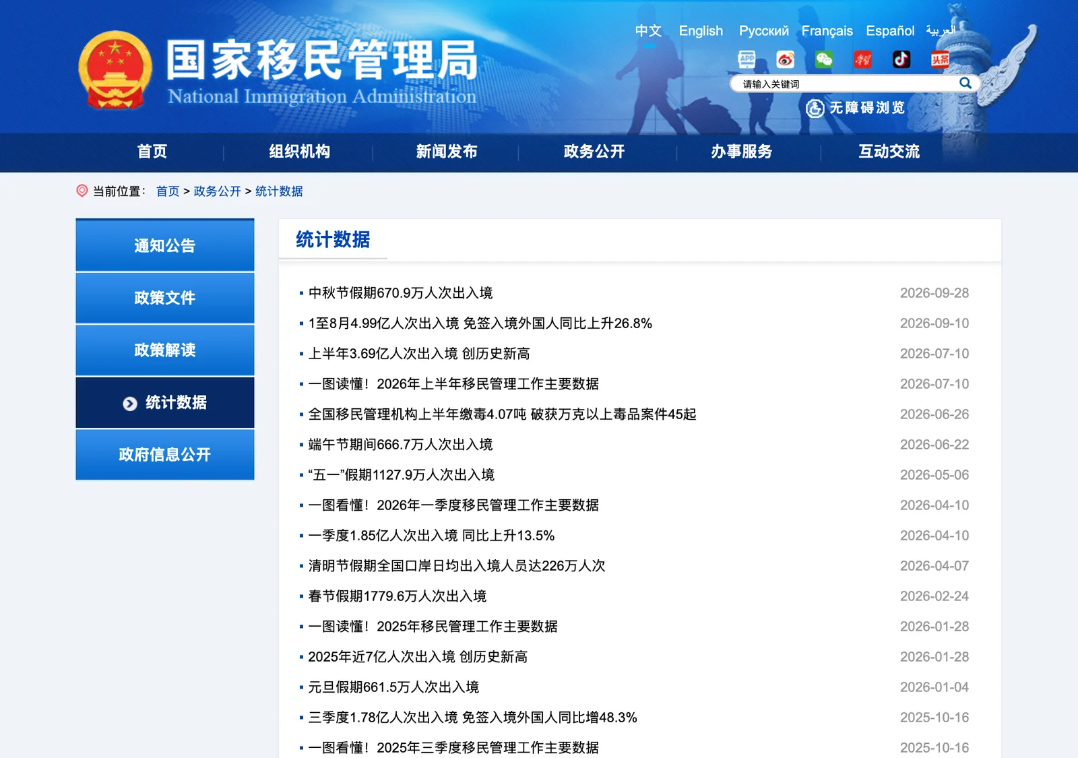Switch language to English
1078x758 pixels.
pyautogui.click(x=701, y=31)
